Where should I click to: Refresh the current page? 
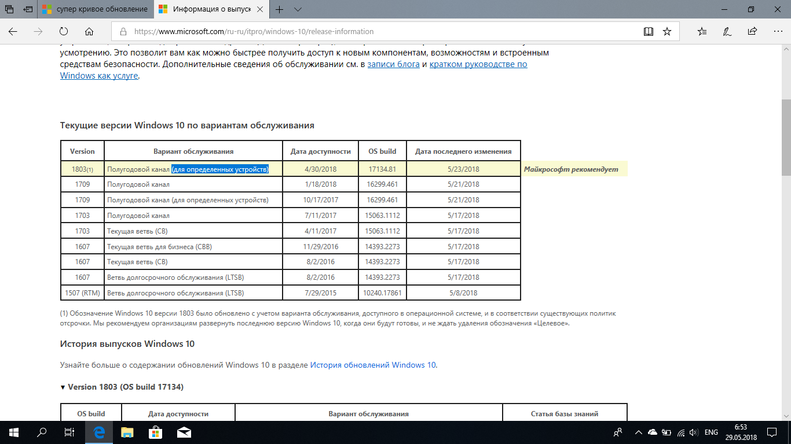[x=64, y=31]
